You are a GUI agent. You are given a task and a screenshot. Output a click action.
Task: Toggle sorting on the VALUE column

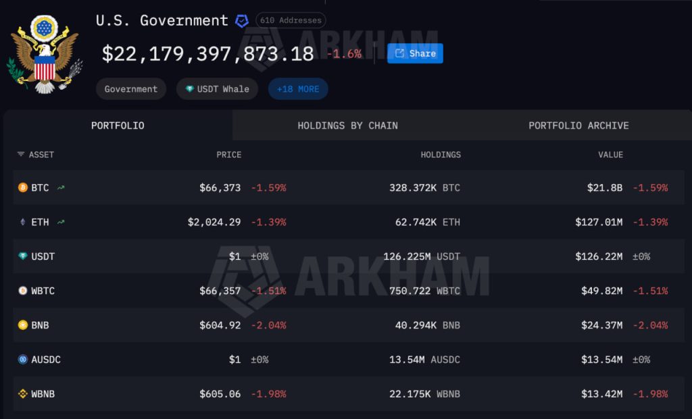coord(610,155)
